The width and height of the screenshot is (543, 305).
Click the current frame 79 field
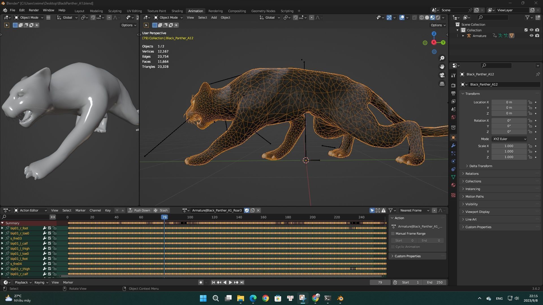(x=380, y=282)
